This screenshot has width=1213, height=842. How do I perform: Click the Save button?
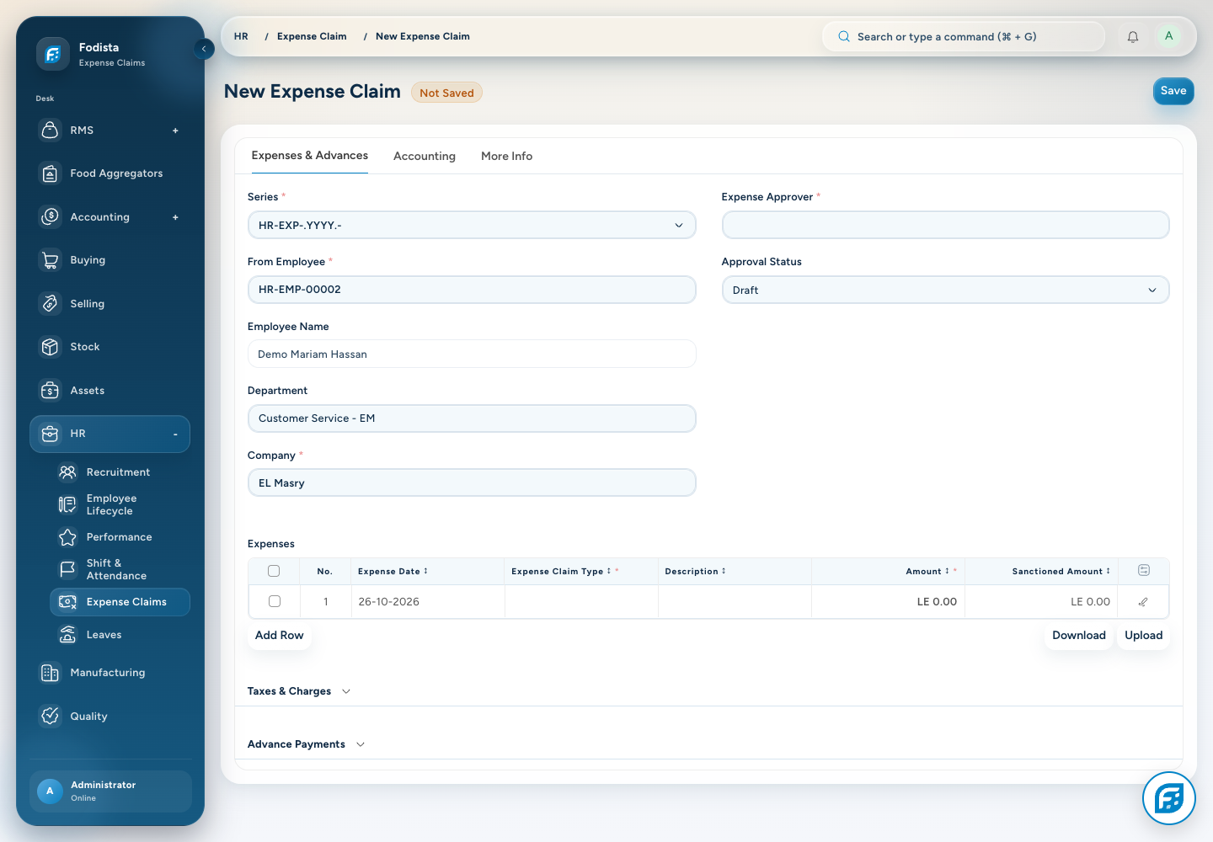pyautogui.click(x=1173, y=91)
